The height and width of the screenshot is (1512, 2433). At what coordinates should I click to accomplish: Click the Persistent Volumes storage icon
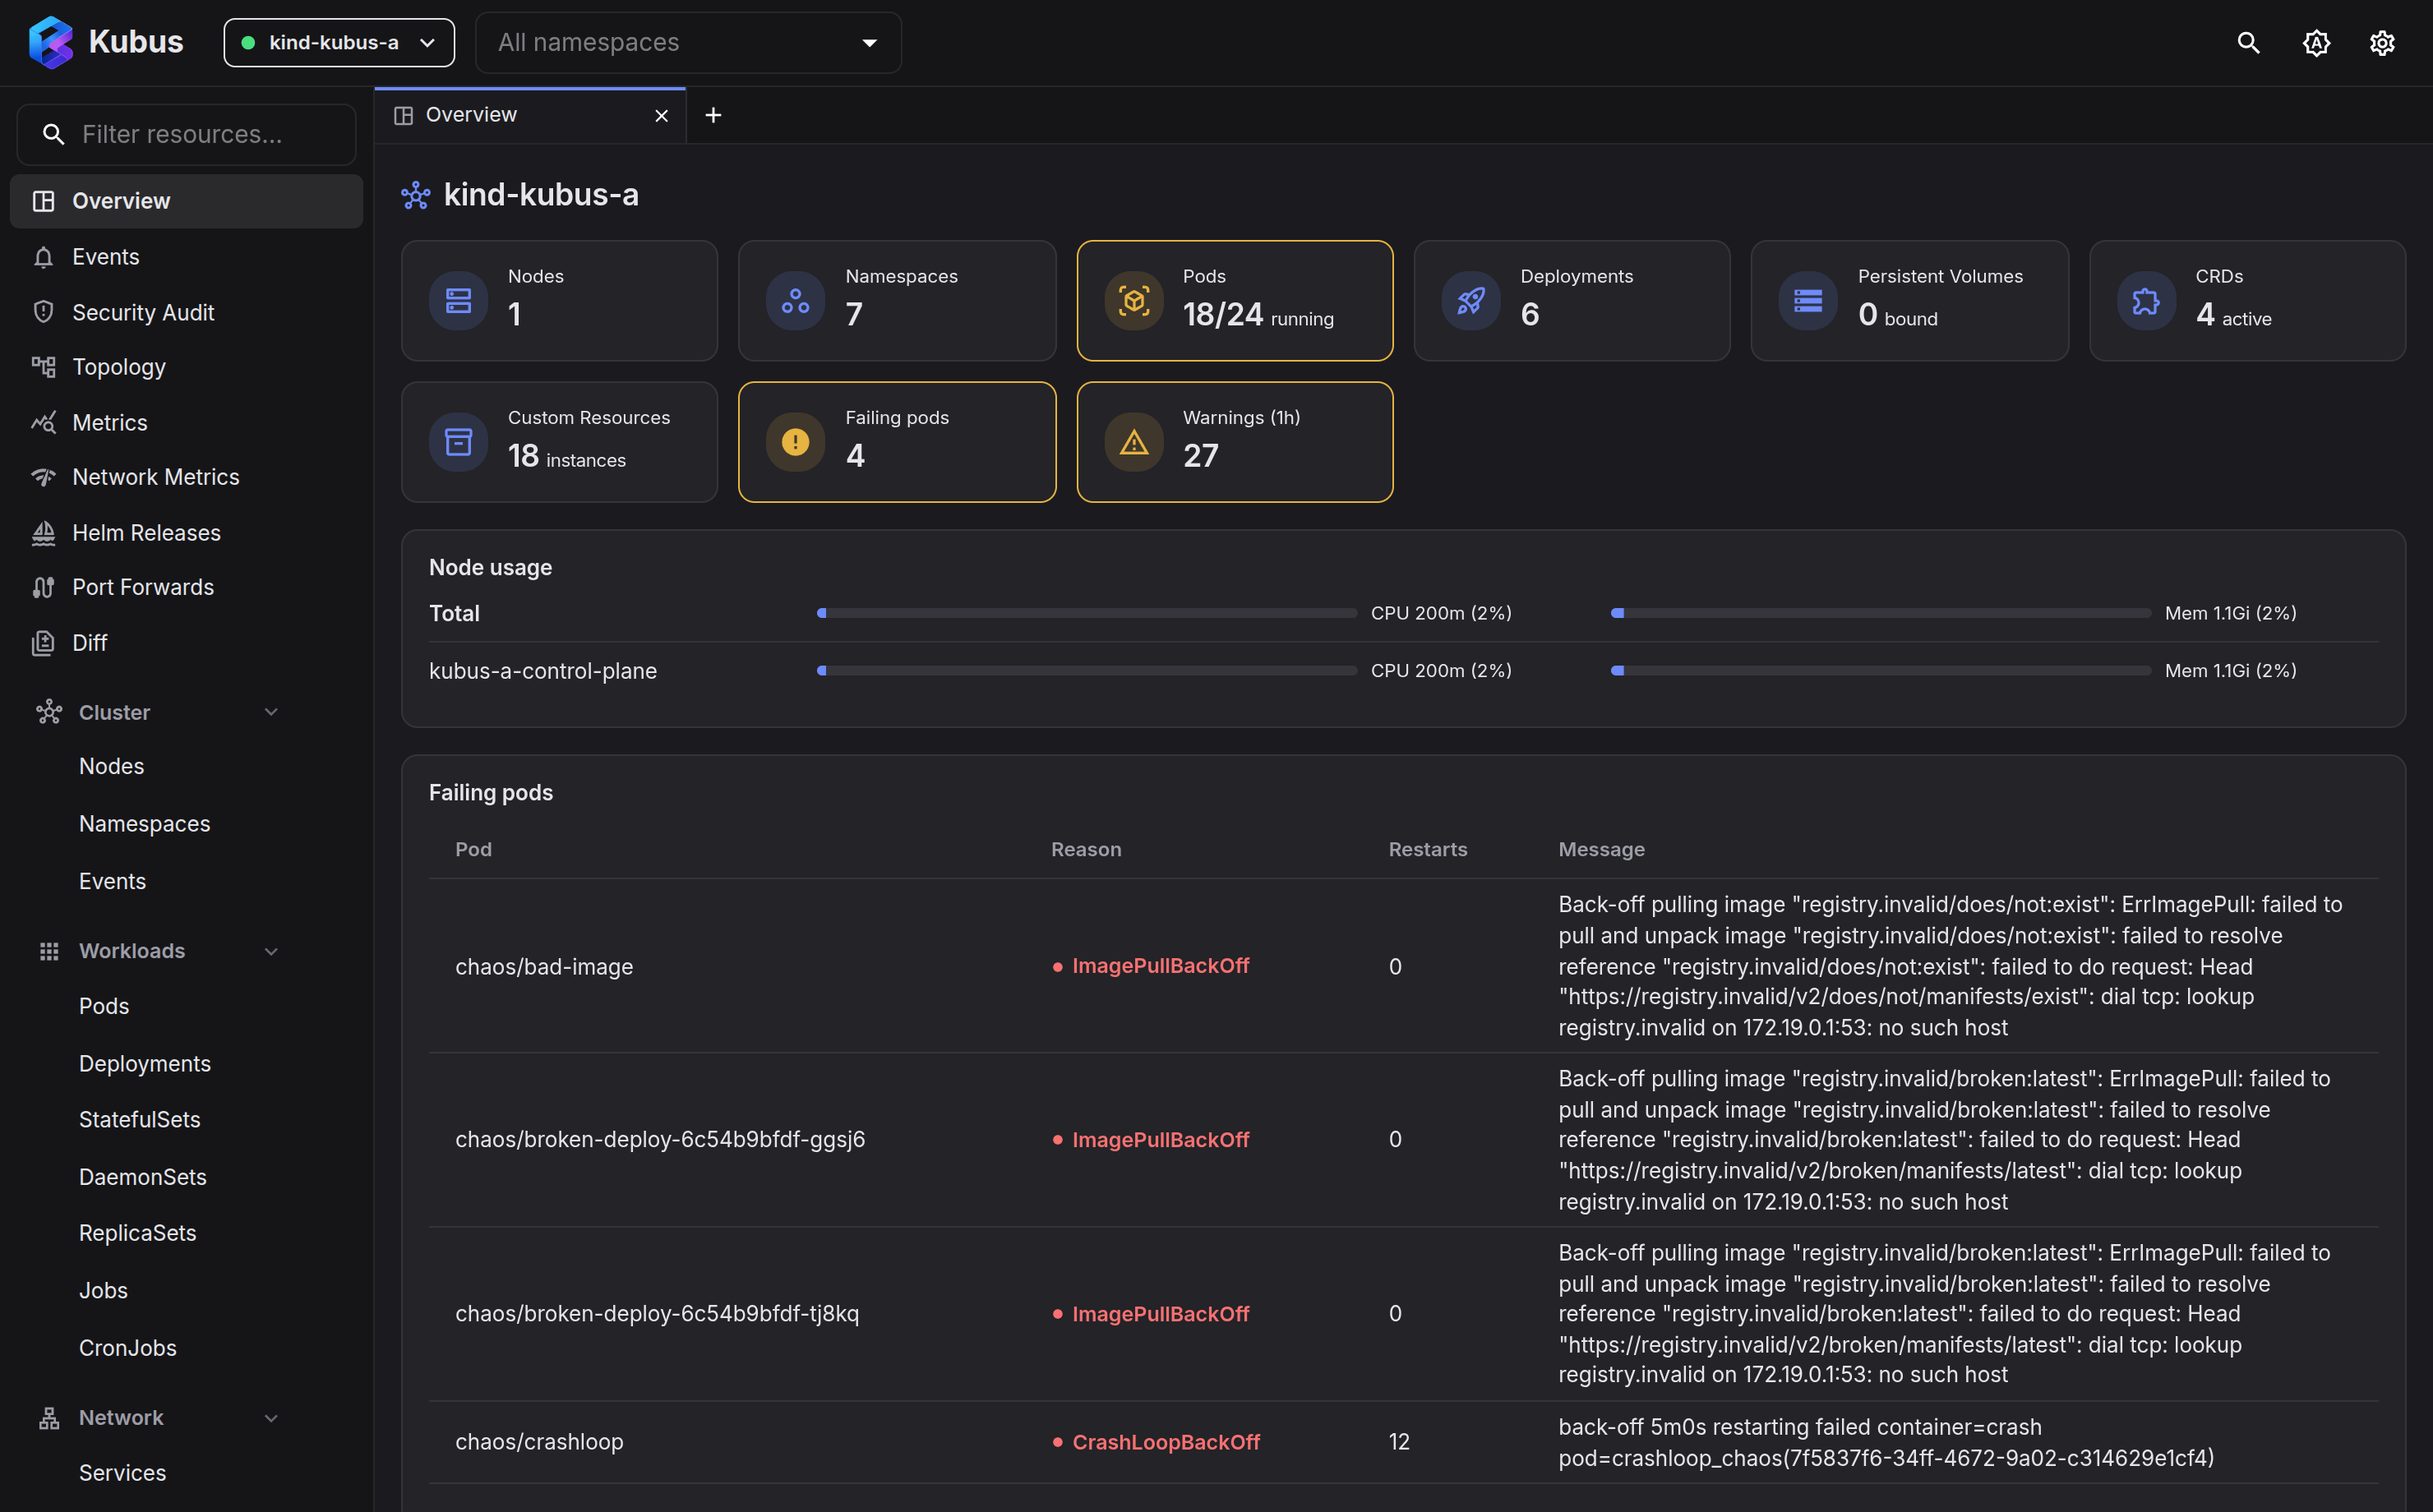pyautogui.click(x=1808, y=300)
